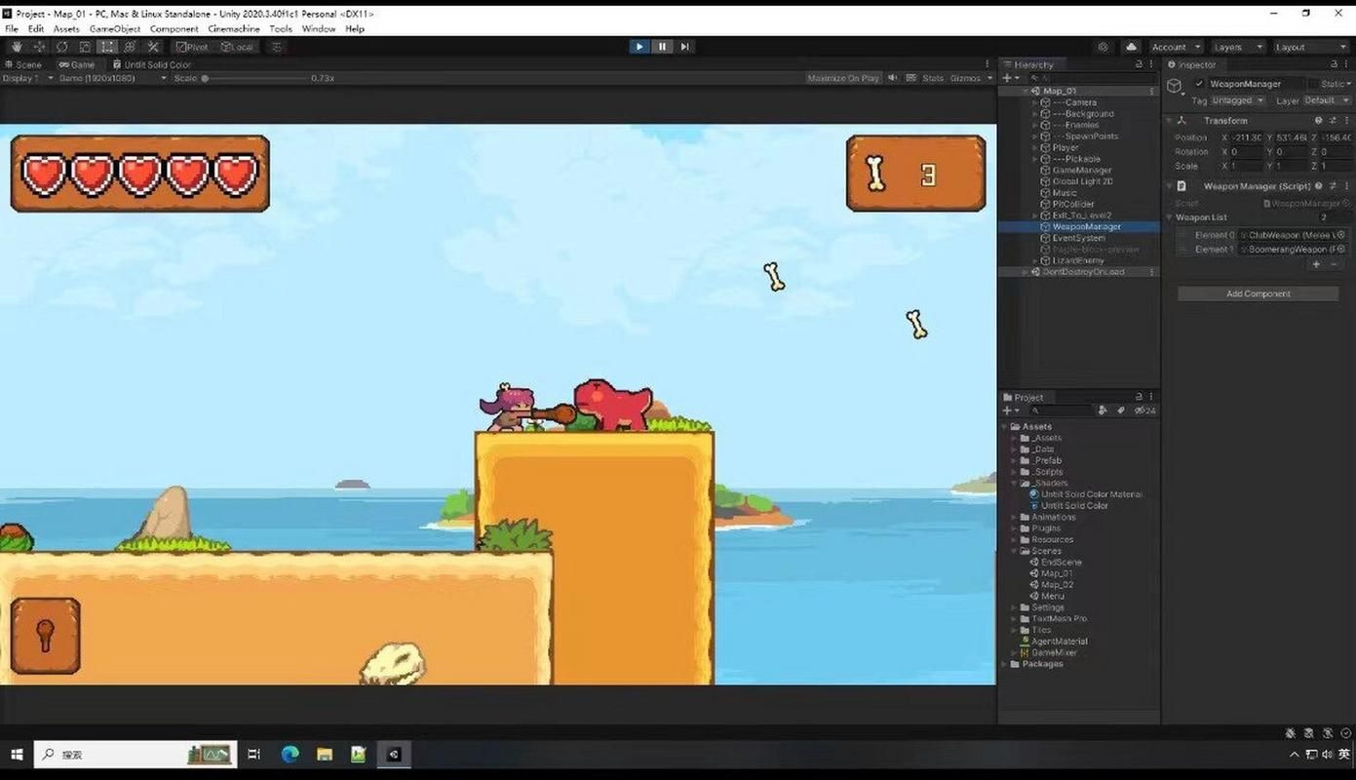The width and height of the screenshot is (1356, 780).
Task: Switch to the Scene tab
Action: [x=23, y=64]
